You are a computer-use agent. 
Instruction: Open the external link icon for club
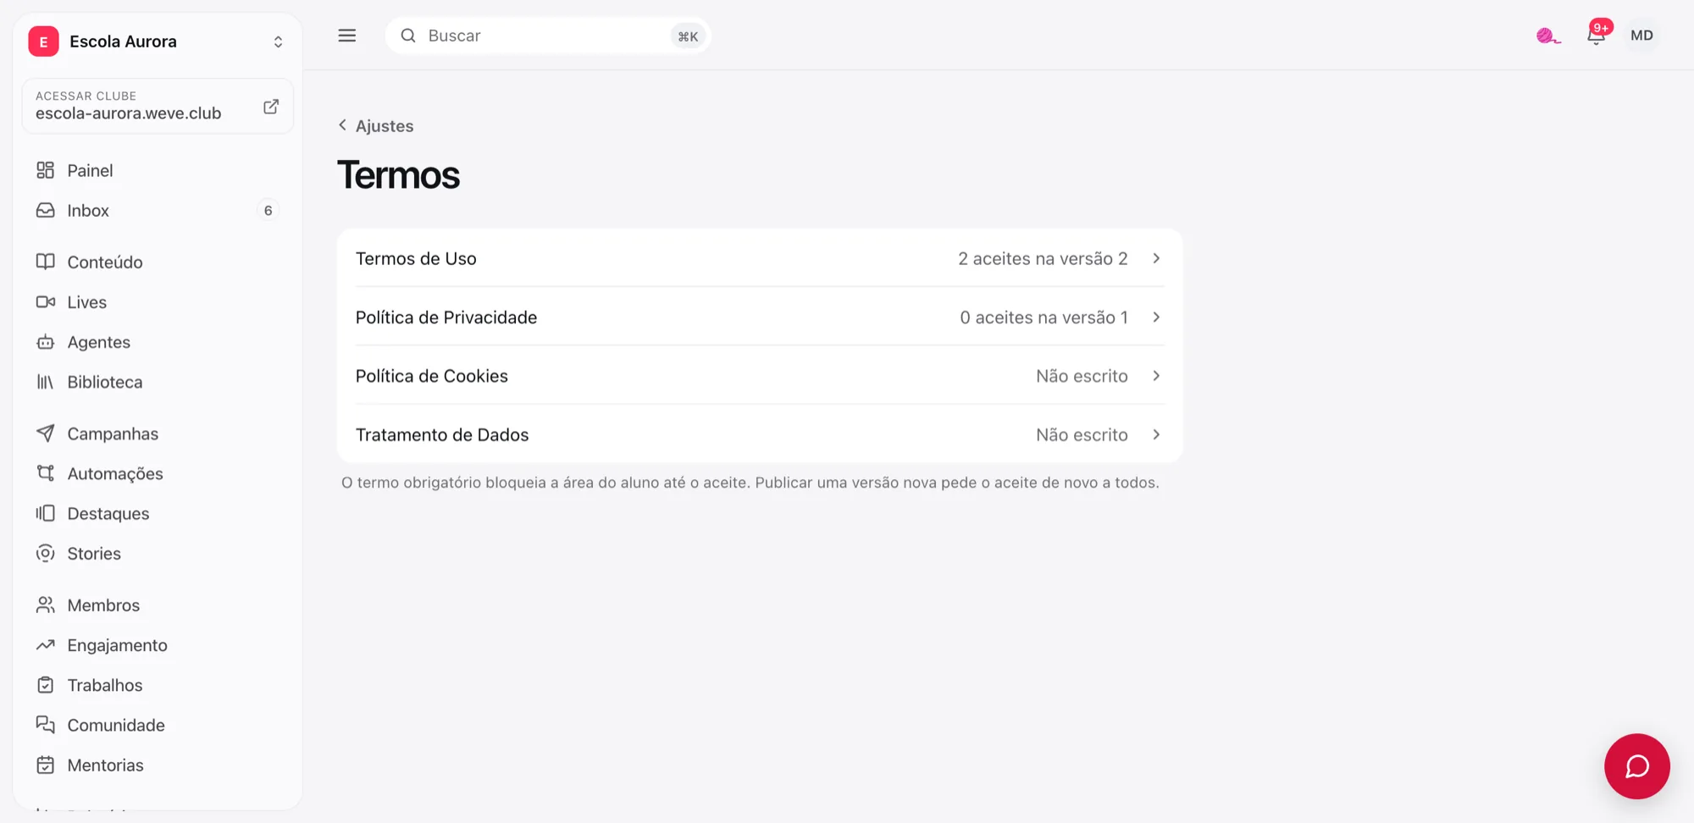coord(271,107)
